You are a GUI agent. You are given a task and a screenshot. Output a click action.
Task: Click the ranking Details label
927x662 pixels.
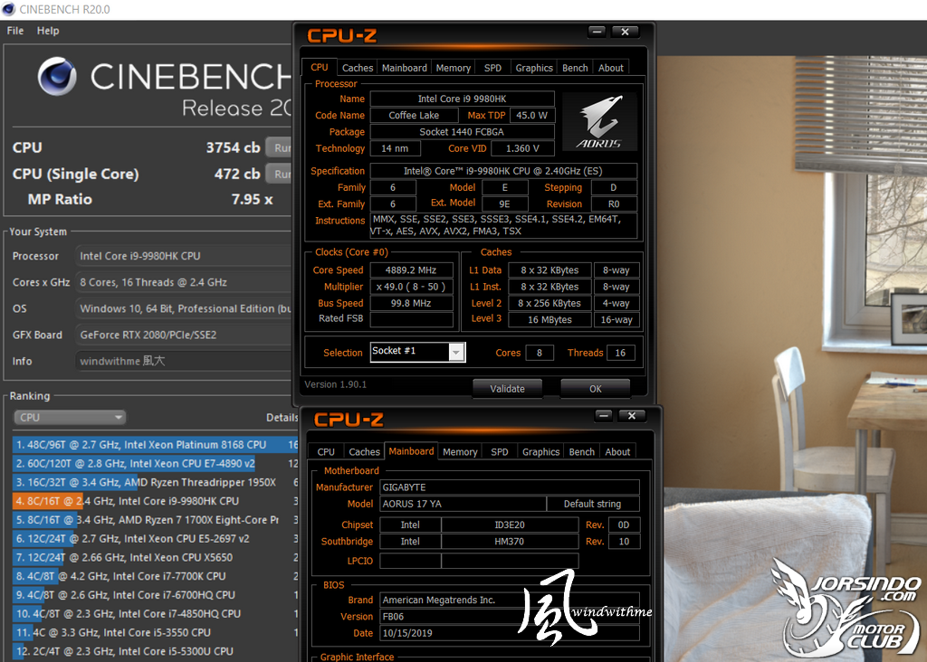click(282, 418)
